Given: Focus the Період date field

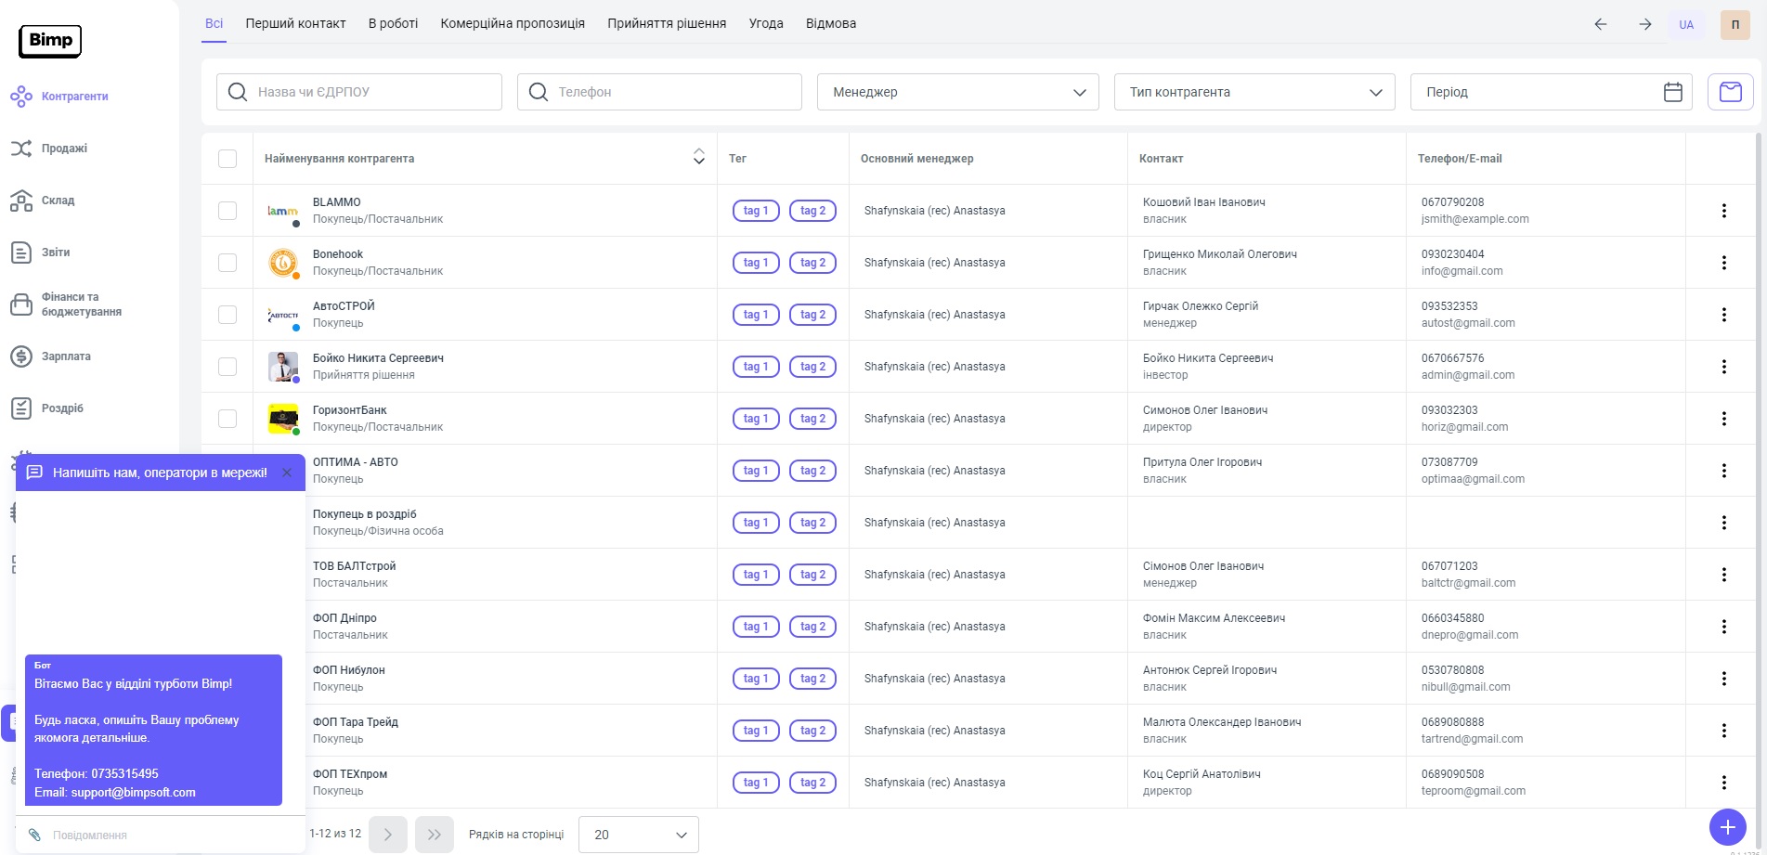Looking at the screenshot, I should click(1551, 92).
